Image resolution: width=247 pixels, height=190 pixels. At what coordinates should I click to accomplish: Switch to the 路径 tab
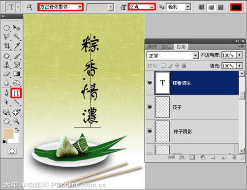click(x=166, y=47)
